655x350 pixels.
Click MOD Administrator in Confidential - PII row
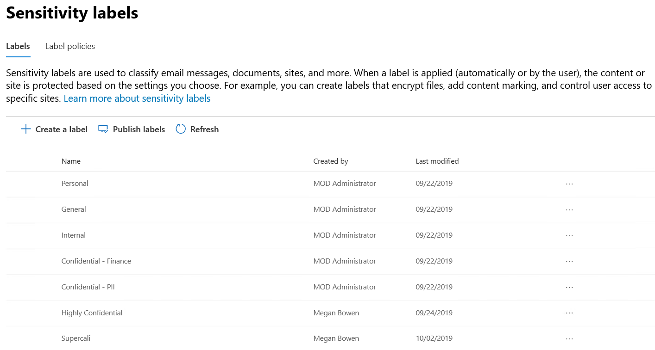(x=345, y=287)
